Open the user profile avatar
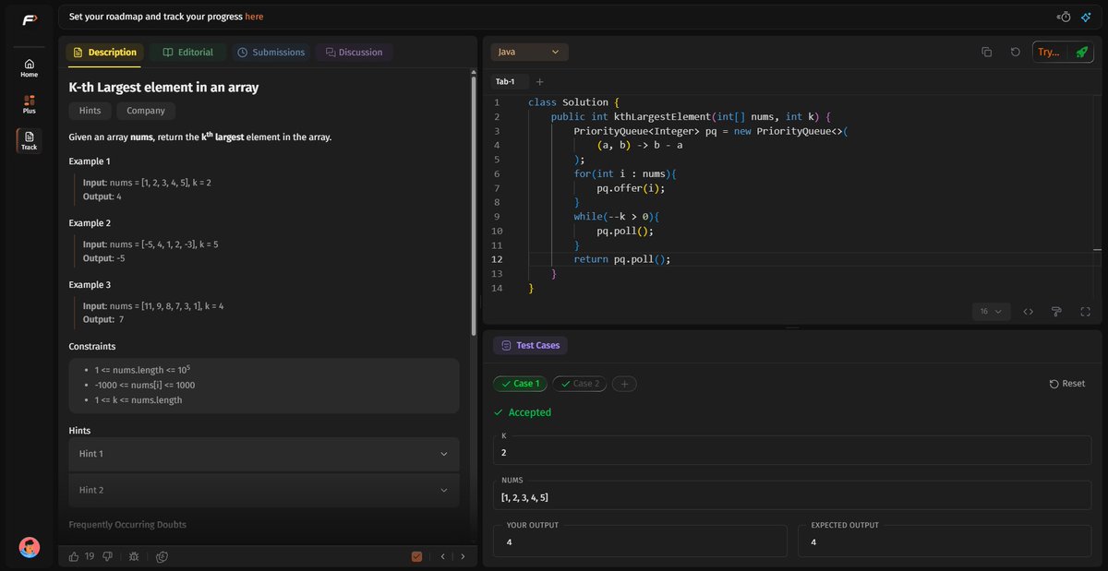The image size is (1108, 571). coord(30,547)
